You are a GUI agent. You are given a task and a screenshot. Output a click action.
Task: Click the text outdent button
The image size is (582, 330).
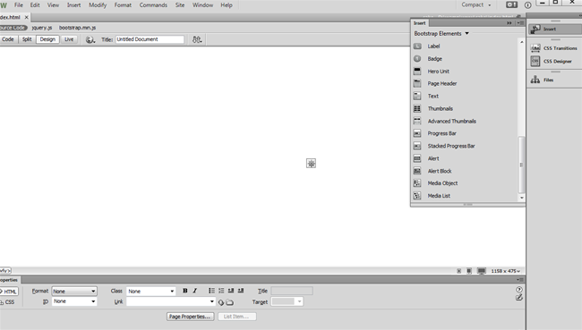tap(231, 291)
